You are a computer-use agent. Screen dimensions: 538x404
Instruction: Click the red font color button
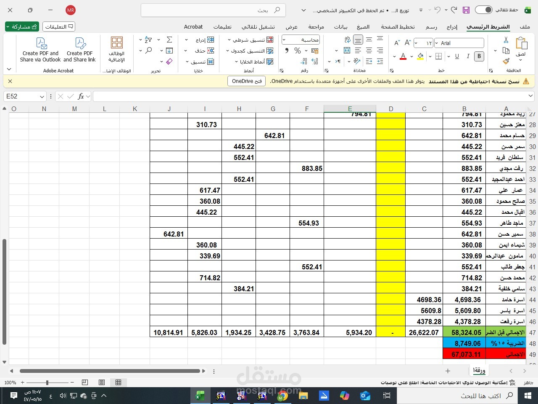[x=403, y=56]
